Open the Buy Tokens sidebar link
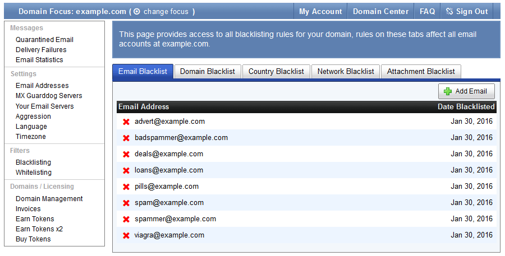The image size is (505, 256). pyautogui.click(x=33, y=239)
